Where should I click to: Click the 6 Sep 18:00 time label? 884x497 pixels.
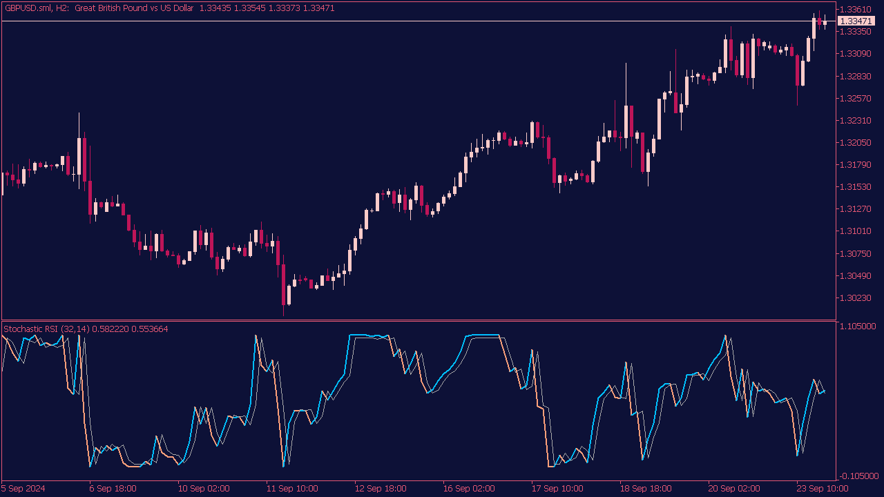113,488
